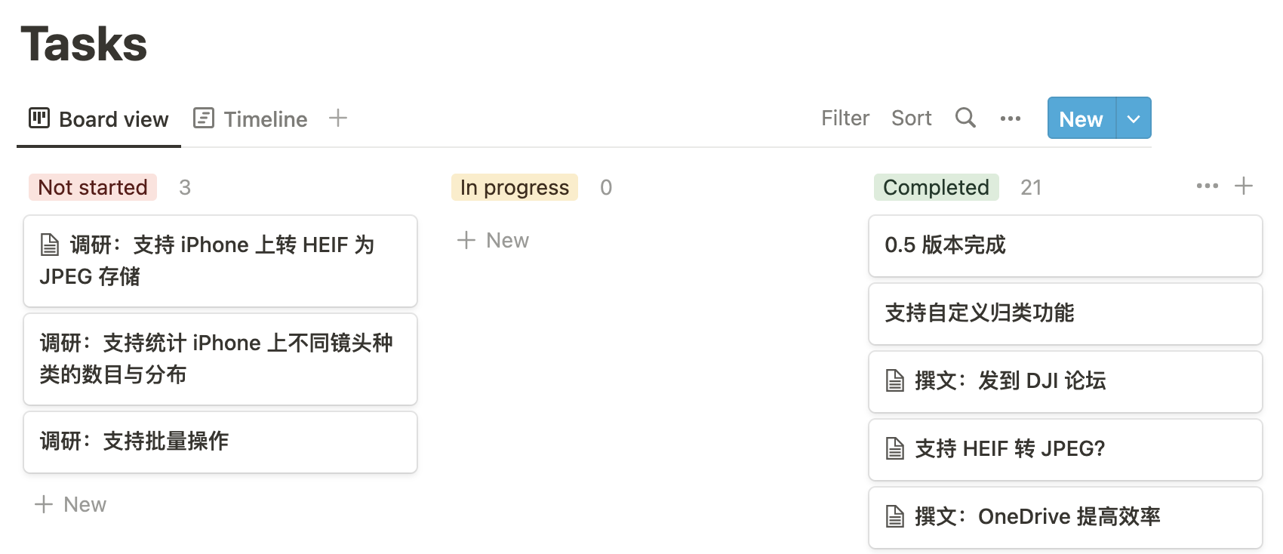Click the Timeline view icon
The image size is (1283, 554).
203,118
